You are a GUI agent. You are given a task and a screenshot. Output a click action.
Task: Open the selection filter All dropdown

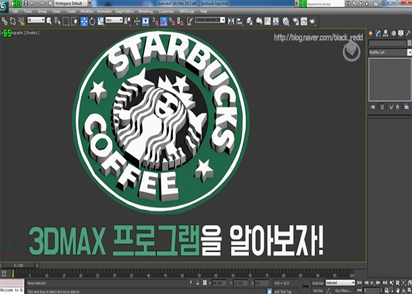(x=36, y=20)
